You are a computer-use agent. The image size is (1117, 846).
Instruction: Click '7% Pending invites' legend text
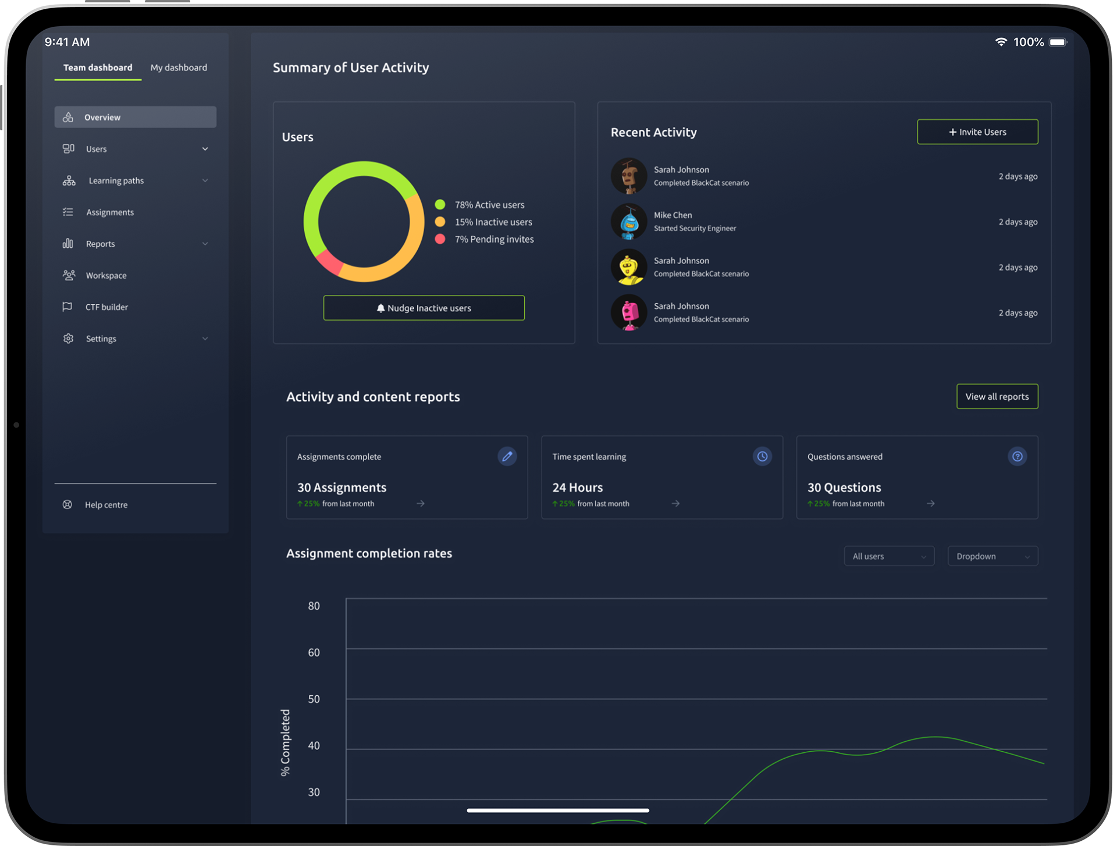click(494, 239)
